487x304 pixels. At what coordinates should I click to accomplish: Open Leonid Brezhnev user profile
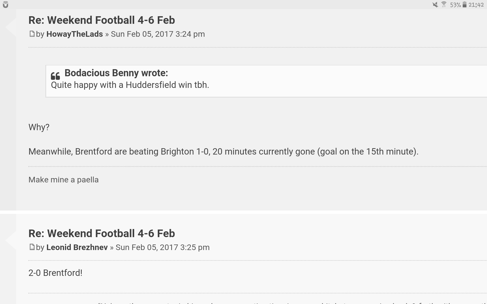(77, 247)
